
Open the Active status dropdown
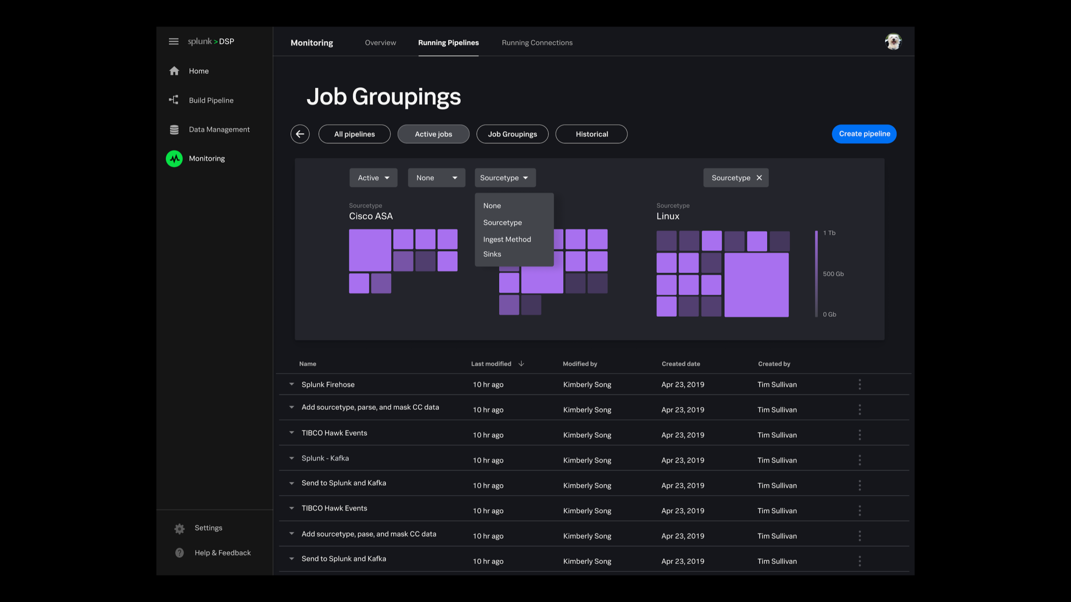coord(373,178)
